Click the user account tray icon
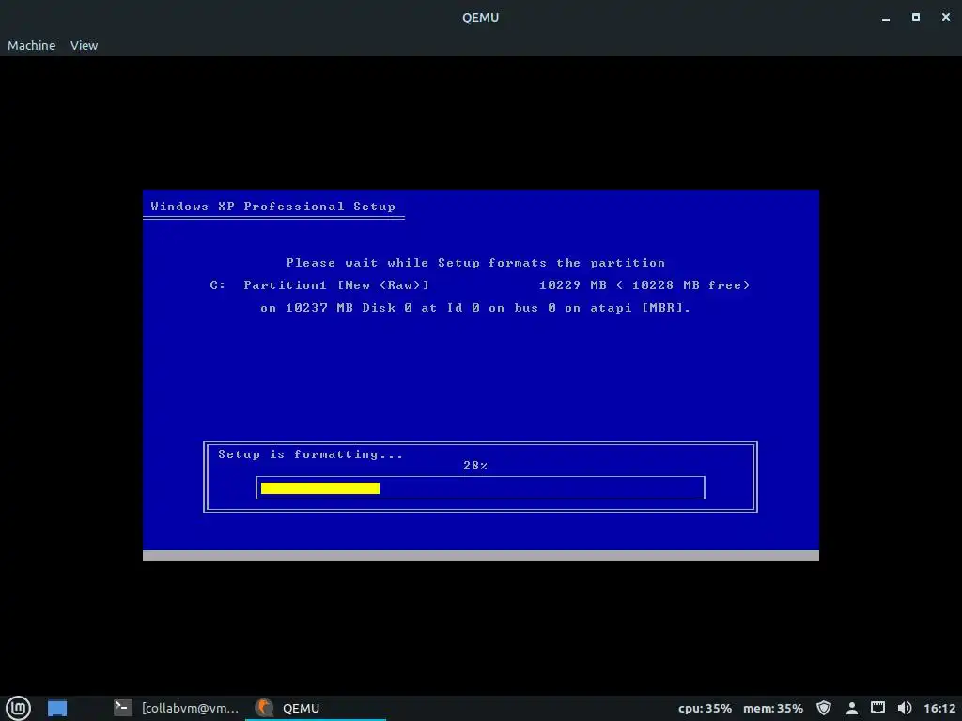 (851, 708)
